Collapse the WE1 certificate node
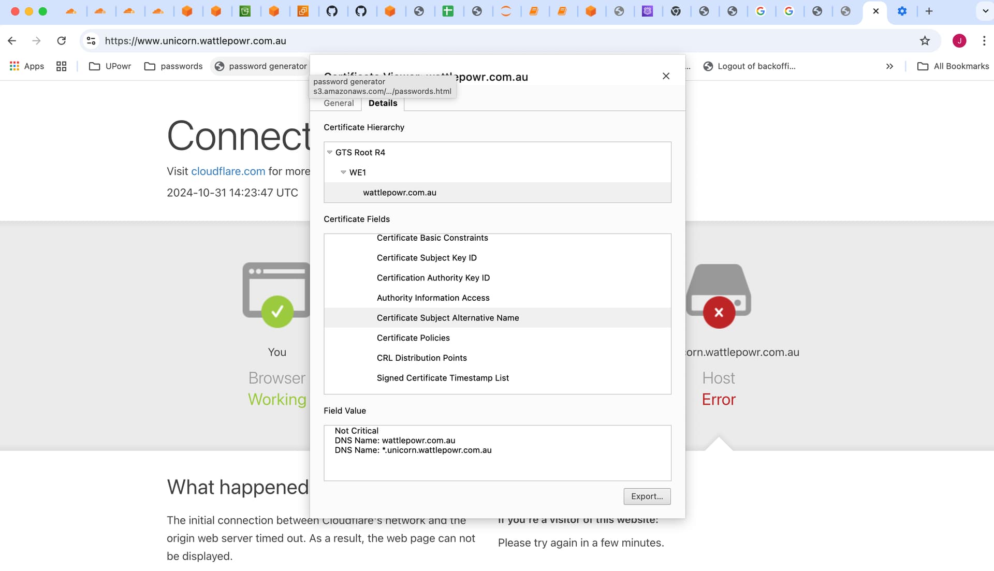The image size is (994, 571). [x=343, y=172]
